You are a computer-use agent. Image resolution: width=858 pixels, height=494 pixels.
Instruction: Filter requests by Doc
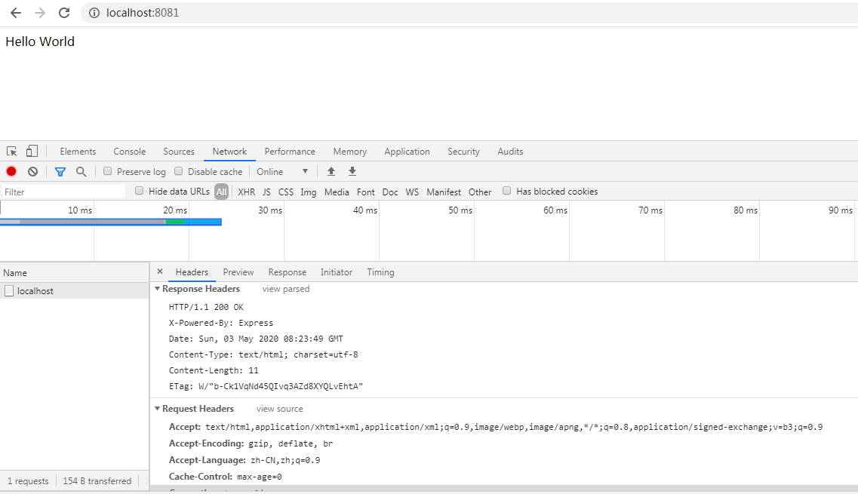[x=390, y=192]
